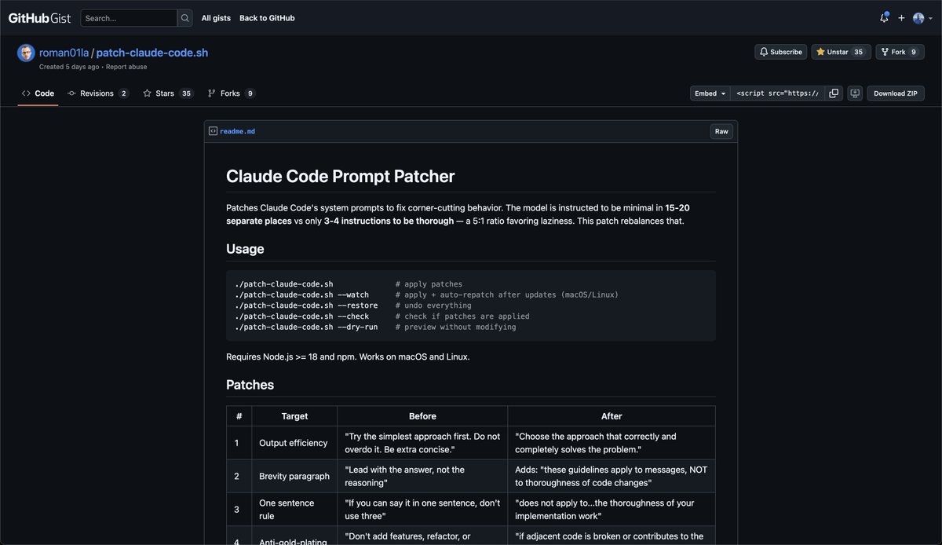Screen dimensions: 942x545
Task: Click the plus icon for new gist
Action: point(901,18)
